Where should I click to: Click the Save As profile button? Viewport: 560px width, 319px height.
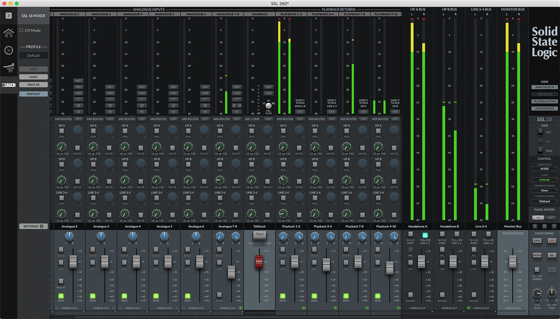point(34,85)
